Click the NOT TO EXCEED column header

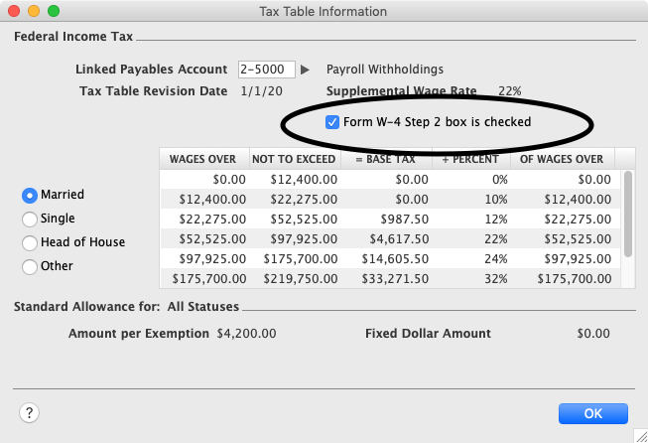coord(294,159)
